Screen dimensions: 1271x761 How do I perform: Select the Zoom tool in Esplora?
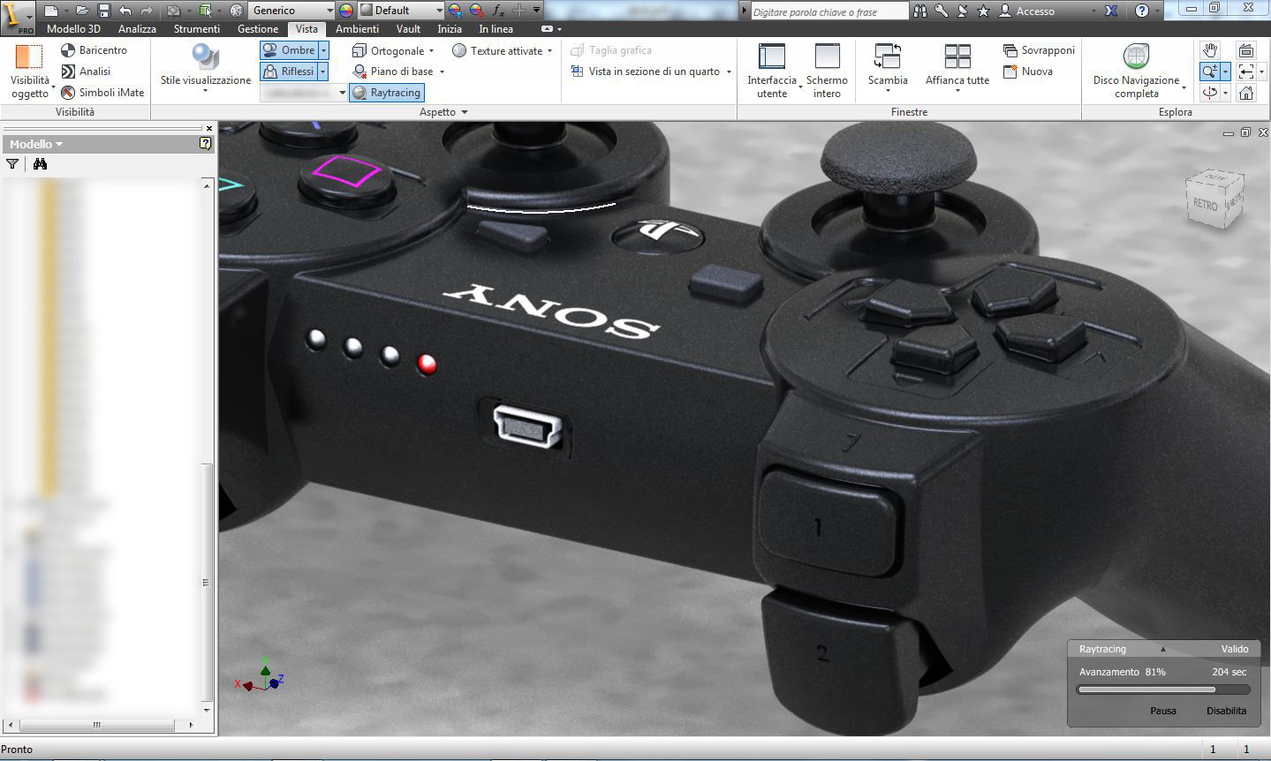click(1210, 72)
